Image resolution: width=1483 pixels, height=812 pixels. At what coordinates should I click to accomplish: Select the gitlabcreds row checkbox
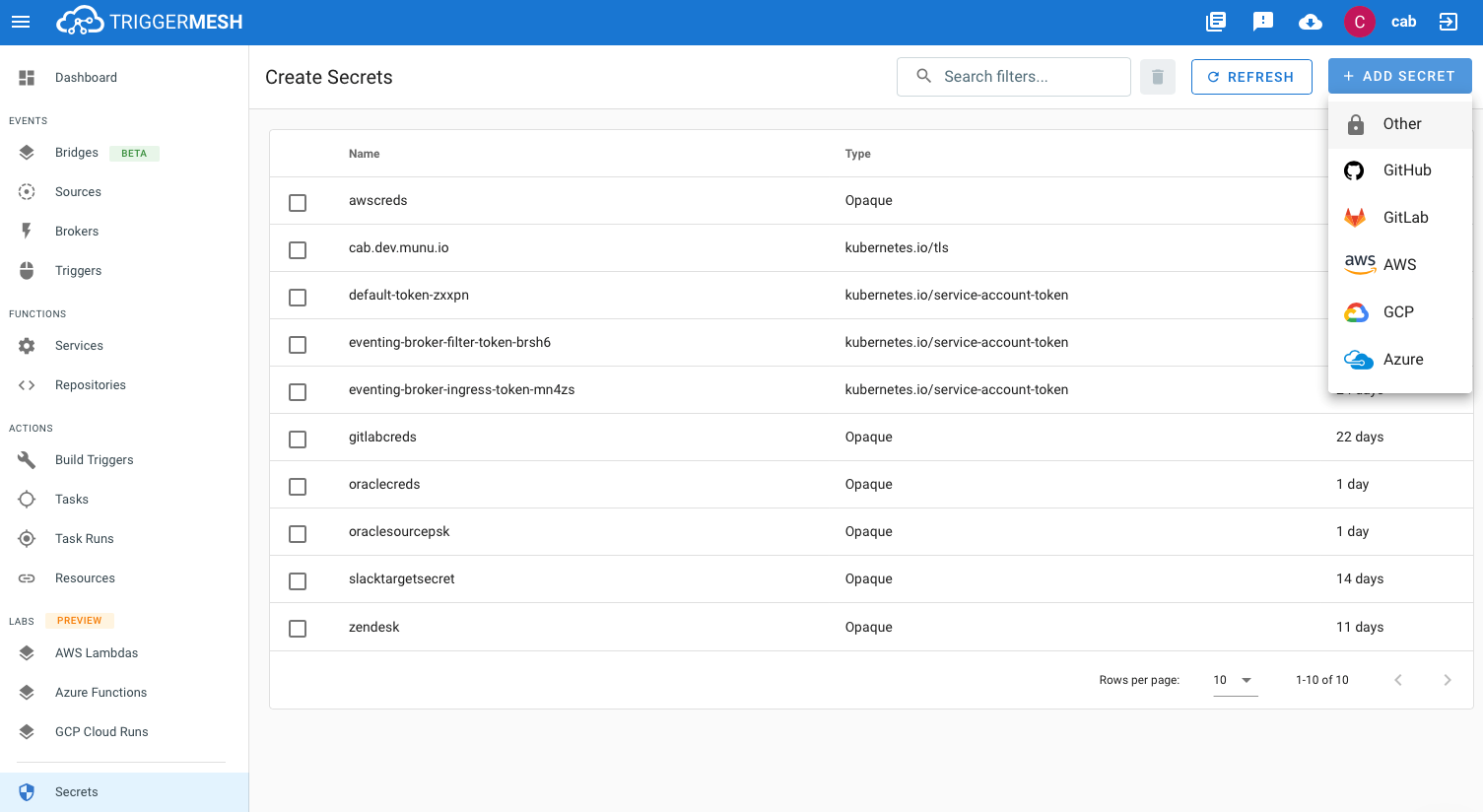pyautogui.click(x=298, y=439)
